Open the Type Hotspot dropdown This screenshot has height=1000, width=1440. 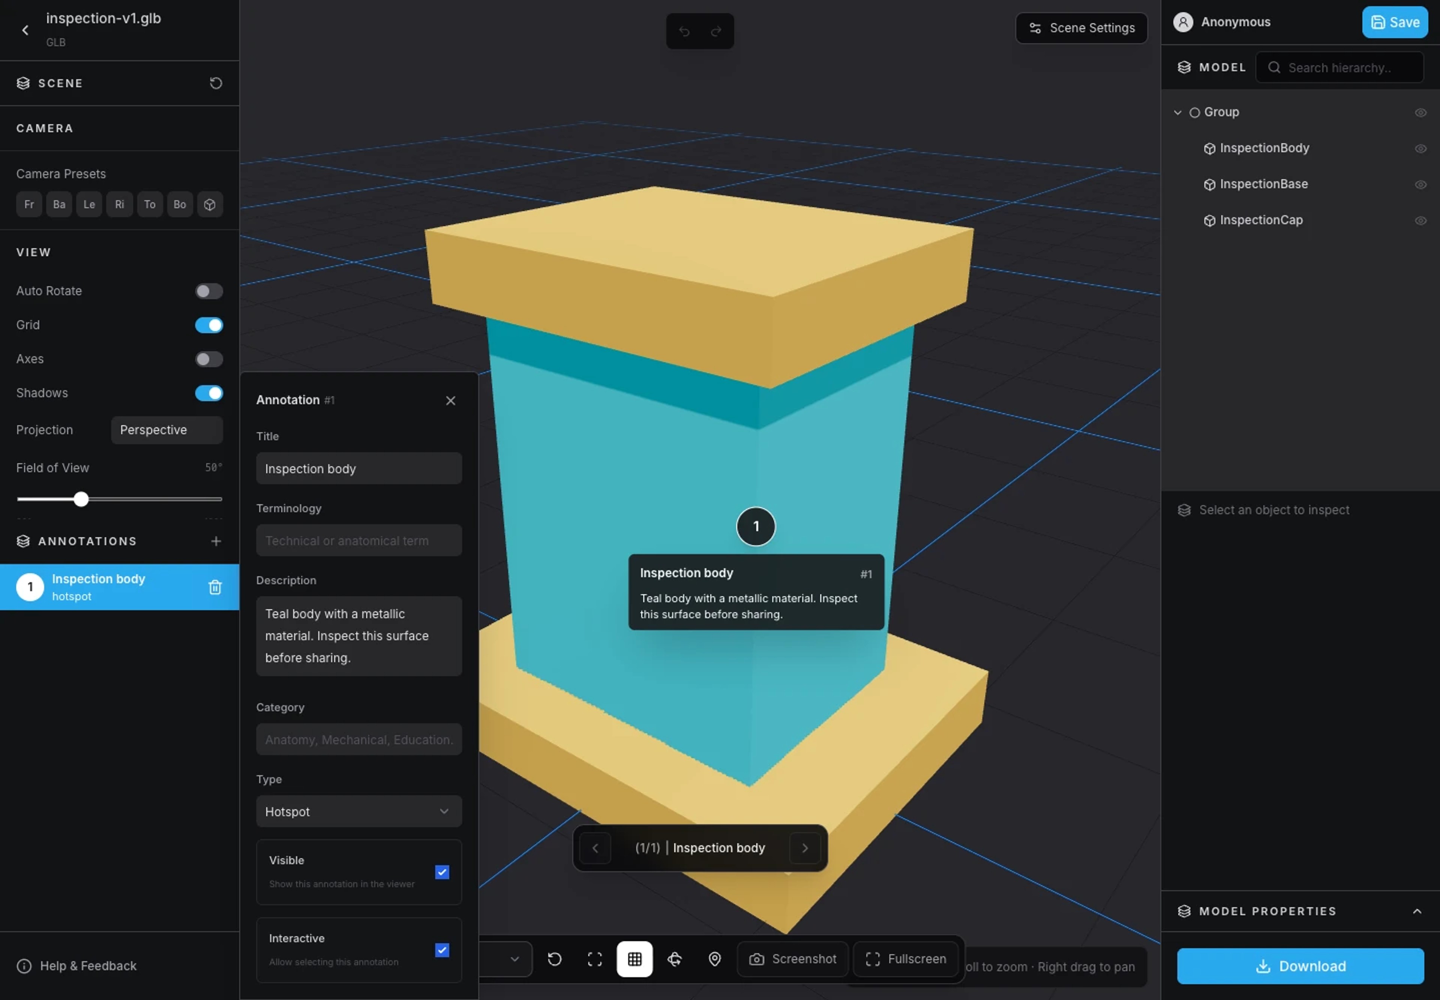(359, 811)
